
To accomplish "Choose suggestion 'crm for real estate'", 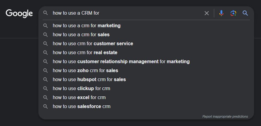I will (x=85, y=53).
